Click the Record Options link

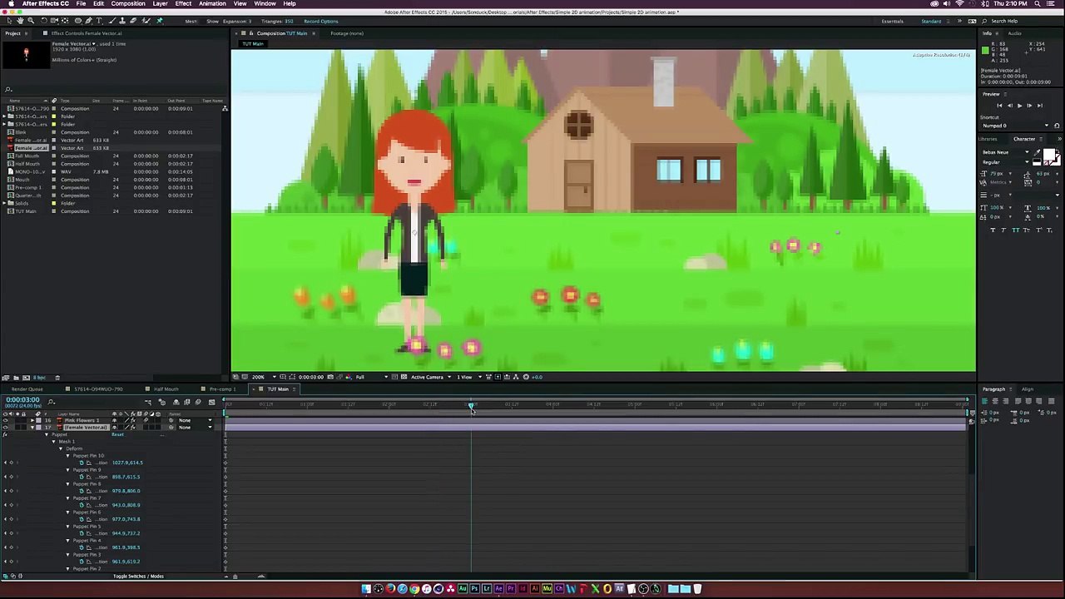coord(321,21)
